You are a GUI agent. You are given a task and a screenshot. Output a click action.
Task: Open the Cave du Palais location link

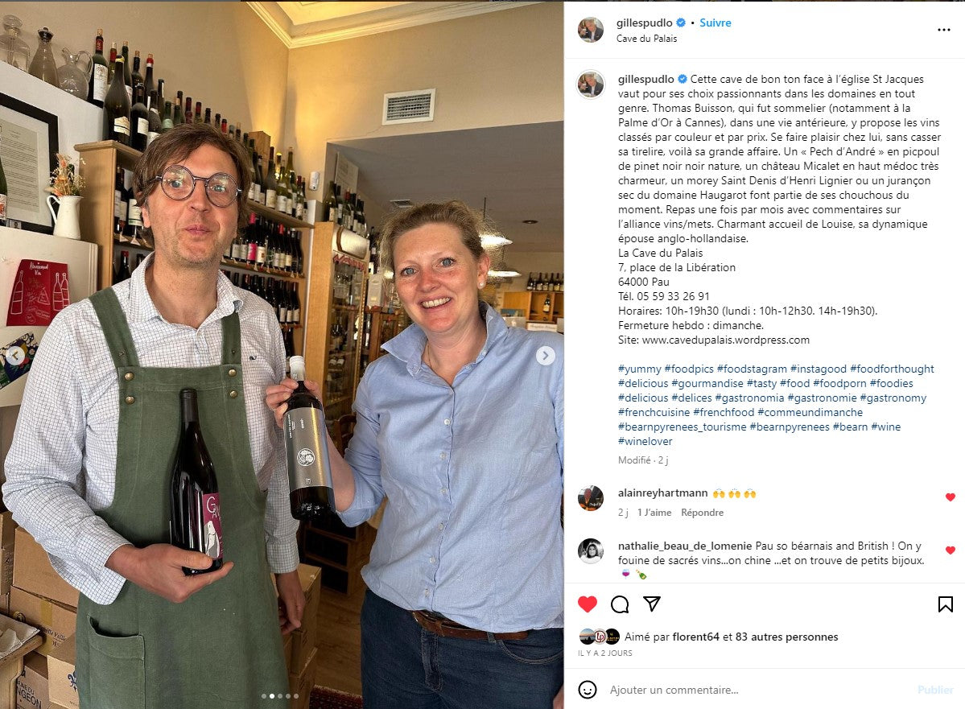[647, 38]
